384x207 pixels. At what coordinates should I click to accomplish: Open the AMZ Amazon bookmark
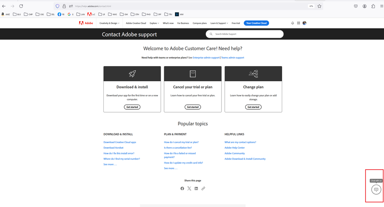(5, 14)
